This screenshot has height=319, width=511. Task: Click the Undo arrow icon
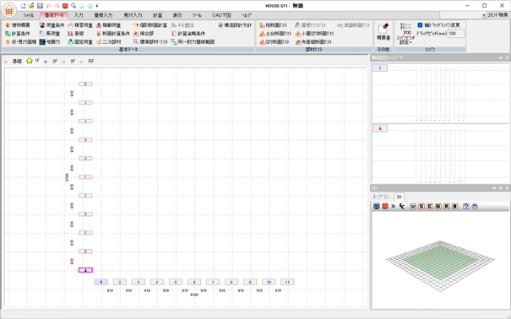48,6
